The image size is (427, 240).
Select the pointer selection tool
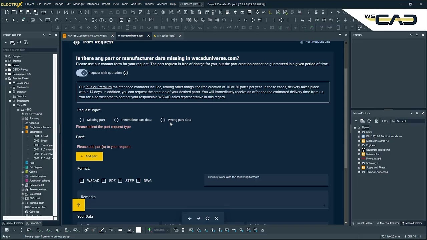[x=7, y=20]
